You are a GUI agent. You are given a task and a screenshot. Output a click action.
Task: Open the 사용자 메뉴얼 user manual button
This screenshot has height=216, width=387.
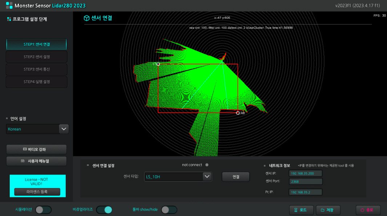[x=36, y=161]
